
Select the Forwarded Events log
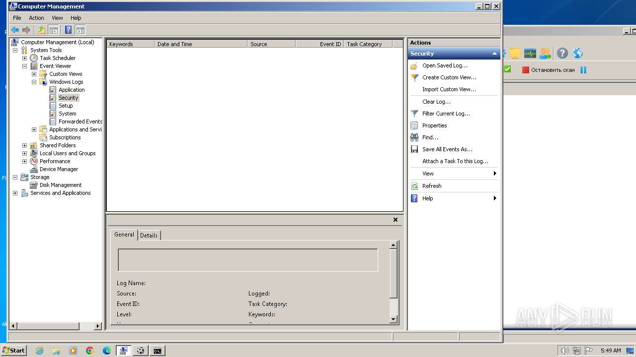(x=80, y=121)
